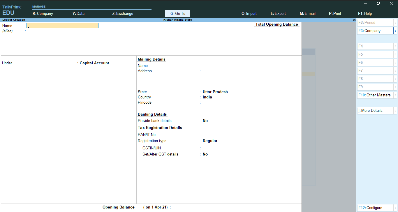Click the disabled F5 button
The image size is (398, 212).
click(x=375, y=54)
